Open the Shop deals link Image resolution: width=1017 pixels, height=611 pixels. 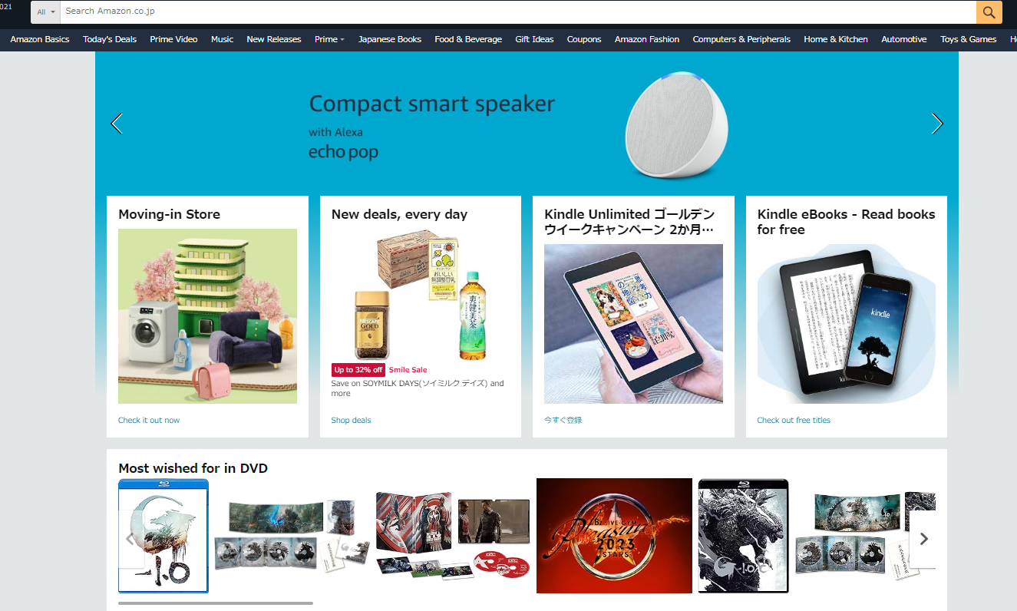351,420
